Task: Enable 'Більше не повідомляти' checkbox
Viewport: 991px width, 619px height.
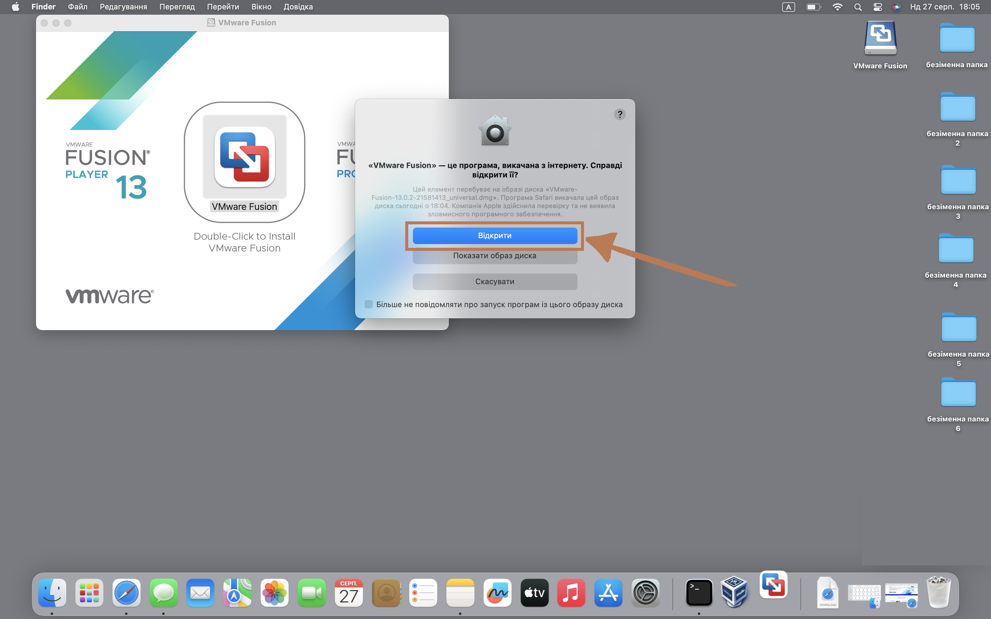Action: coord(369,304)
